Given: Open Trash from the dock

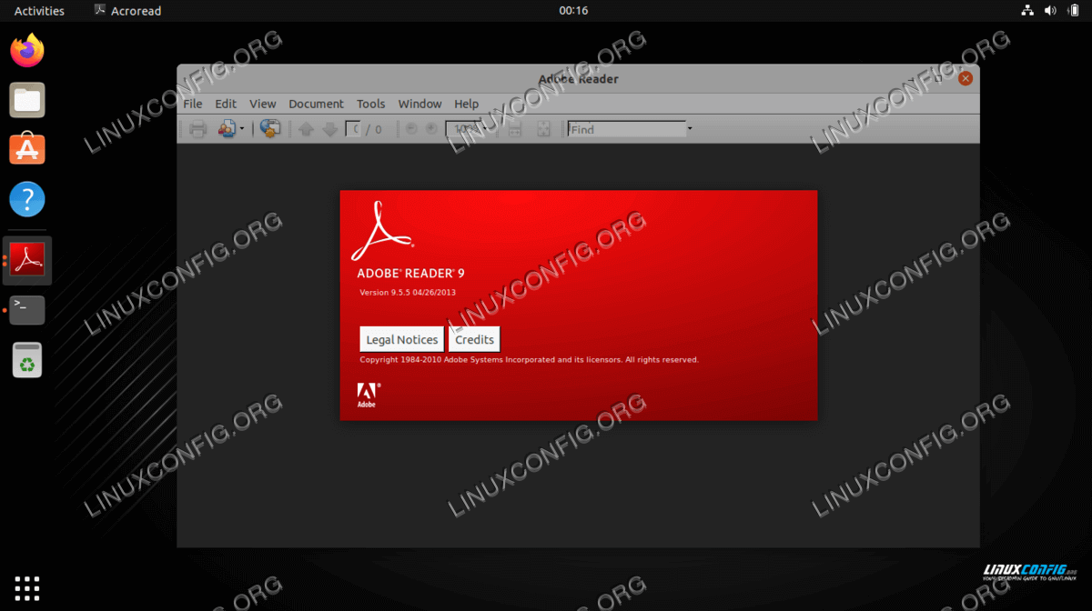Looking at the screenshot, I should 27,360.
